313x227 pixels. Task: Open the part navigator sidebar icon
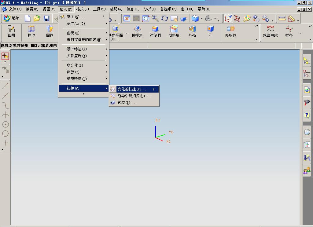tap(307, 74)
